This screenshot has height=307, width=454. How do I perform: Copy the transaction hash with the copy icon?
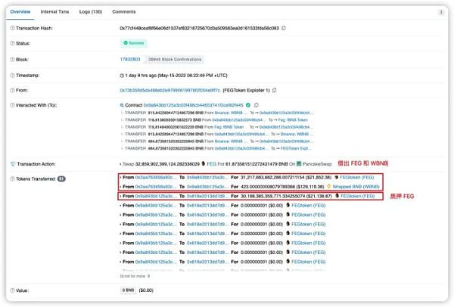click(283, 27)
